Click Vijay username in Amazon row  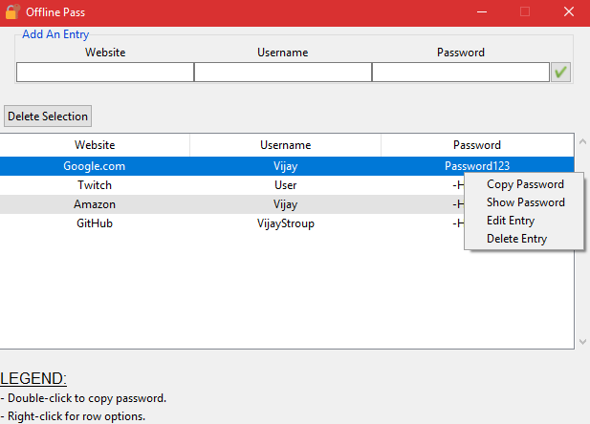coord(285,204)
